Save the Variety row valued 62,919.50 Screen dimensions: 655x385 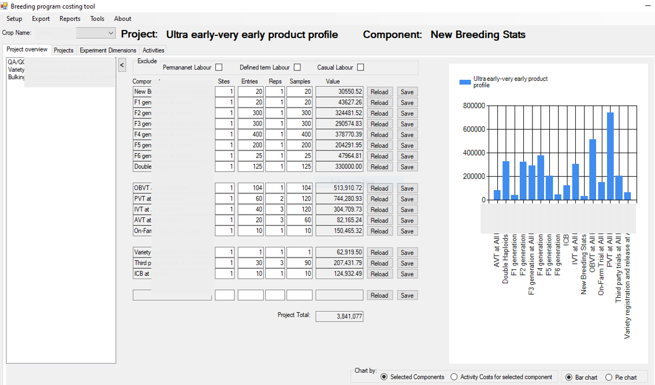coord(407,253)
